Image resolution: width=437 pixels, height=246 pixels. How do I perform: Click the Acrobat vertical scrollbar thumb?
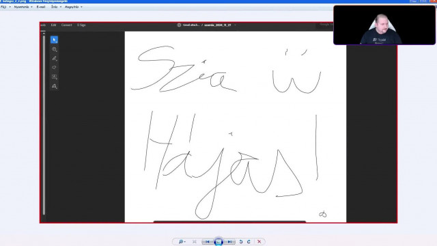click(44, 125)
